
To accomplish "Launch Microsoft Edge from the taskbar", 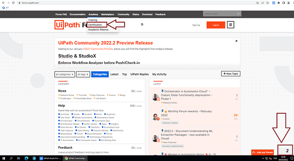I will [26, 158].
